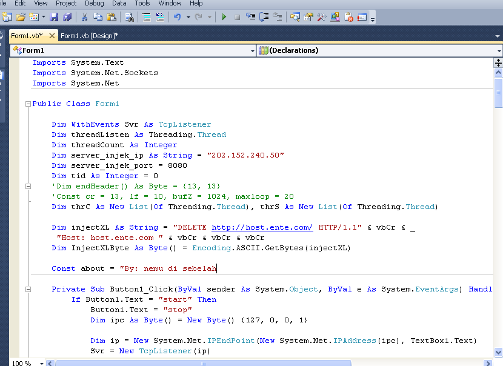Click the Step Over icon
This screenshot has height=366, width=503.
tap(264, 17)
